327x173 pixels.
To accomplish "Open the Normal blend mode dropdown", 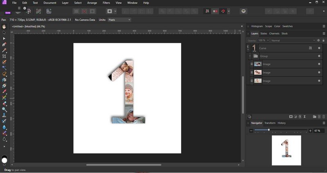I will [x=293, y=40].
